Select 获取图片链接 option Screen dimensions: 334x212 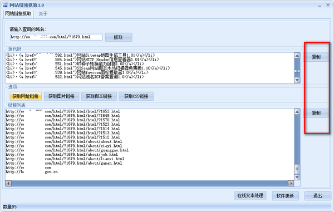62,96
